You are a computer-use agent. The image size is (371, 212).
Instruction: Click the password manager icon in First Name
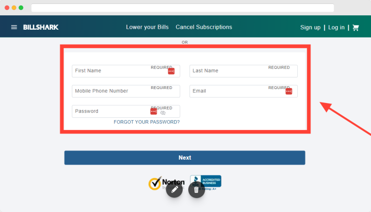(171, 71)
